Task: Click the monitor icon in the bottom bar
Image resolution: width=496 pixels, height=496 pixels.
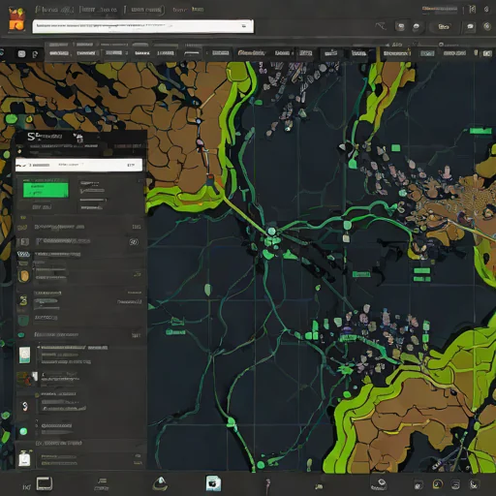Action: tap(45, 483)
